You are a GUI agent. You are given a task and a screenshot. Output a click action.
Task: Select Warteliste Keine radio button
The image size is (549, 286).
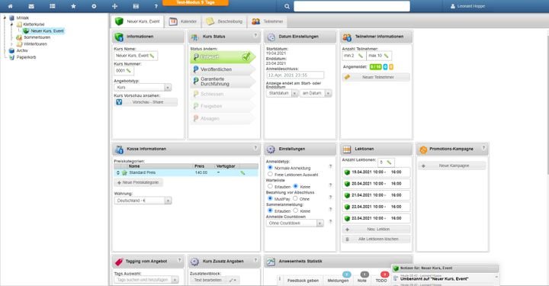296,186
